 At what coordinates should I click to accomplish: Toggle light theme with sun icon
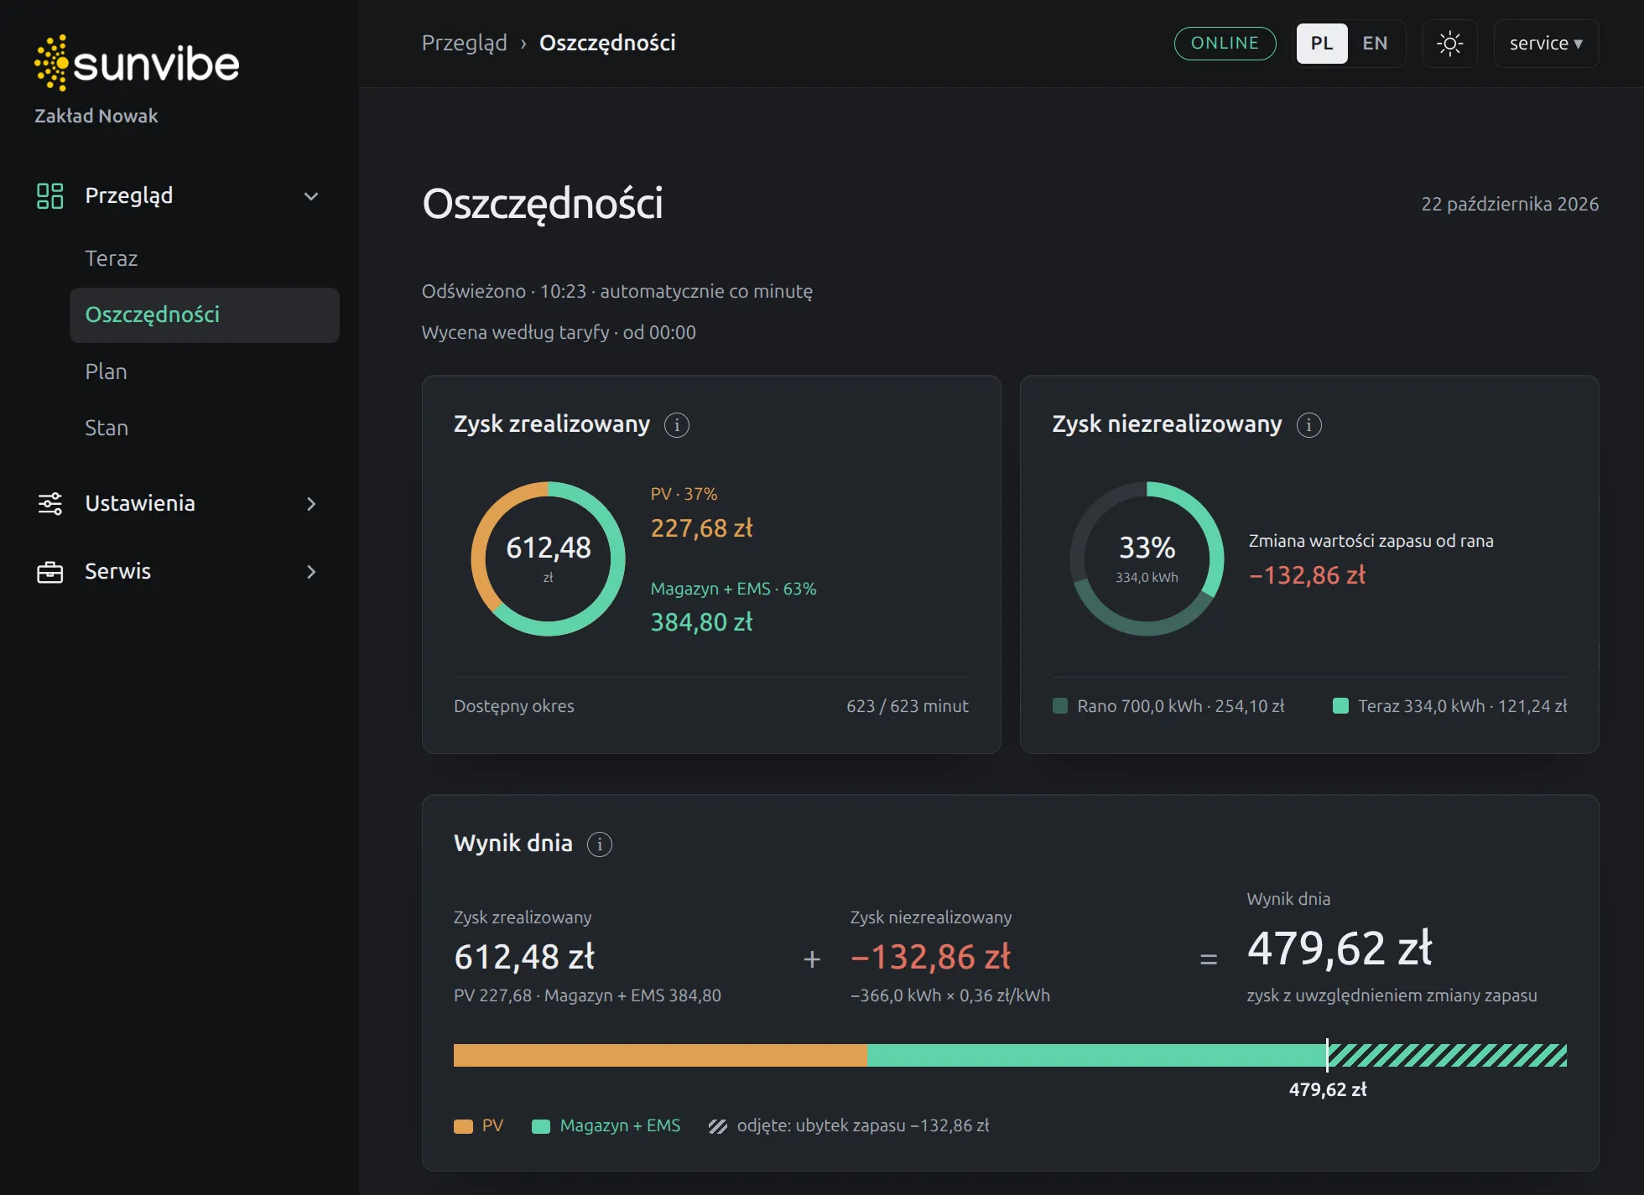point(1449,44)
